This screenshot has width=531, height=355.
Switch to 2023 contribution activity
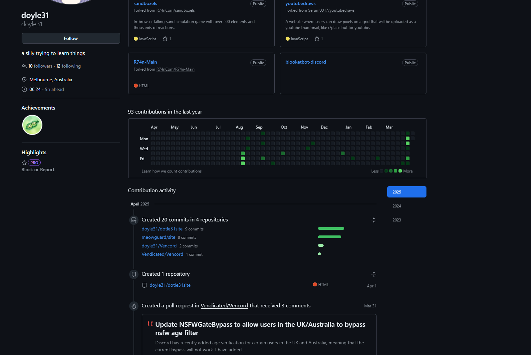[x=397, y=220]
